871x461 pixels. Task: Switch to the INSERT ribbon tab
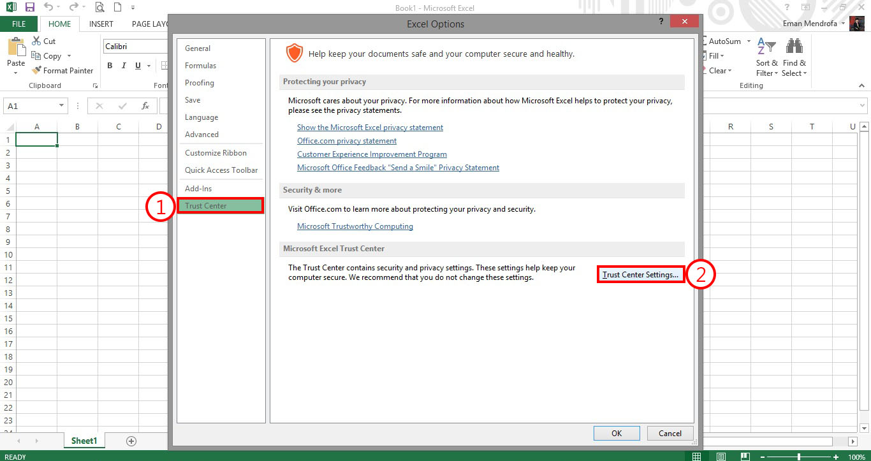pyautogui.click(x=101, y=24)
